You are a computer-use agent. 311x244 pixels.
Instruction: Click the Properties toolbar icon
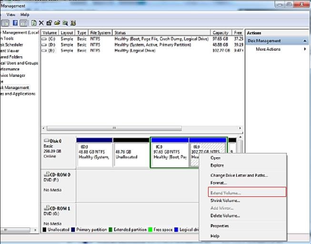[49, 23]
